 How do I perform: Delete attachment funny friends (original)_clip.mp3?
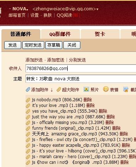coord(117,128)
